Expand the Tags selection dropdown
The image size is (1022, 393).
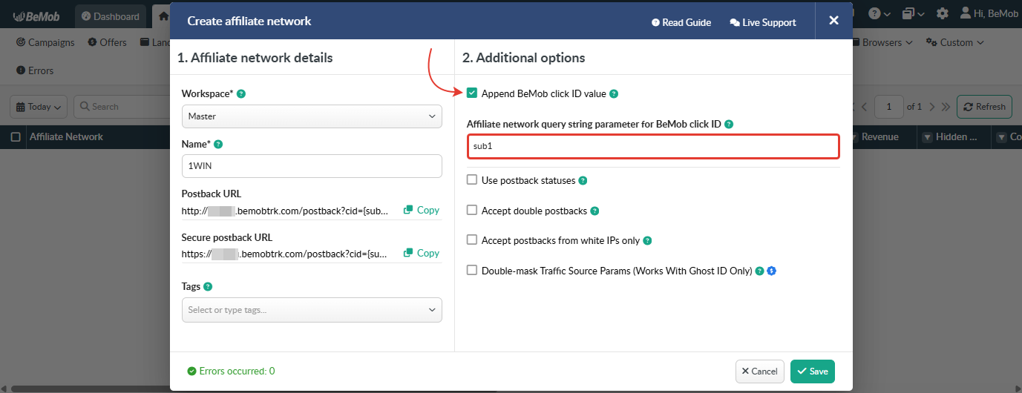312,310
